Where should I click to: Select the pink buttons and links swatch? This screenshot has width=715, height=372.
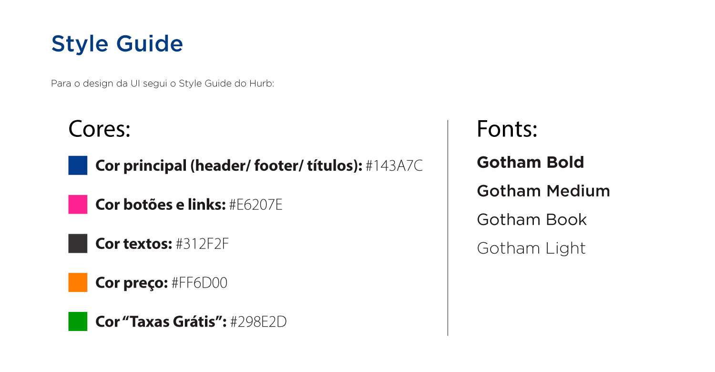(78, 204)
